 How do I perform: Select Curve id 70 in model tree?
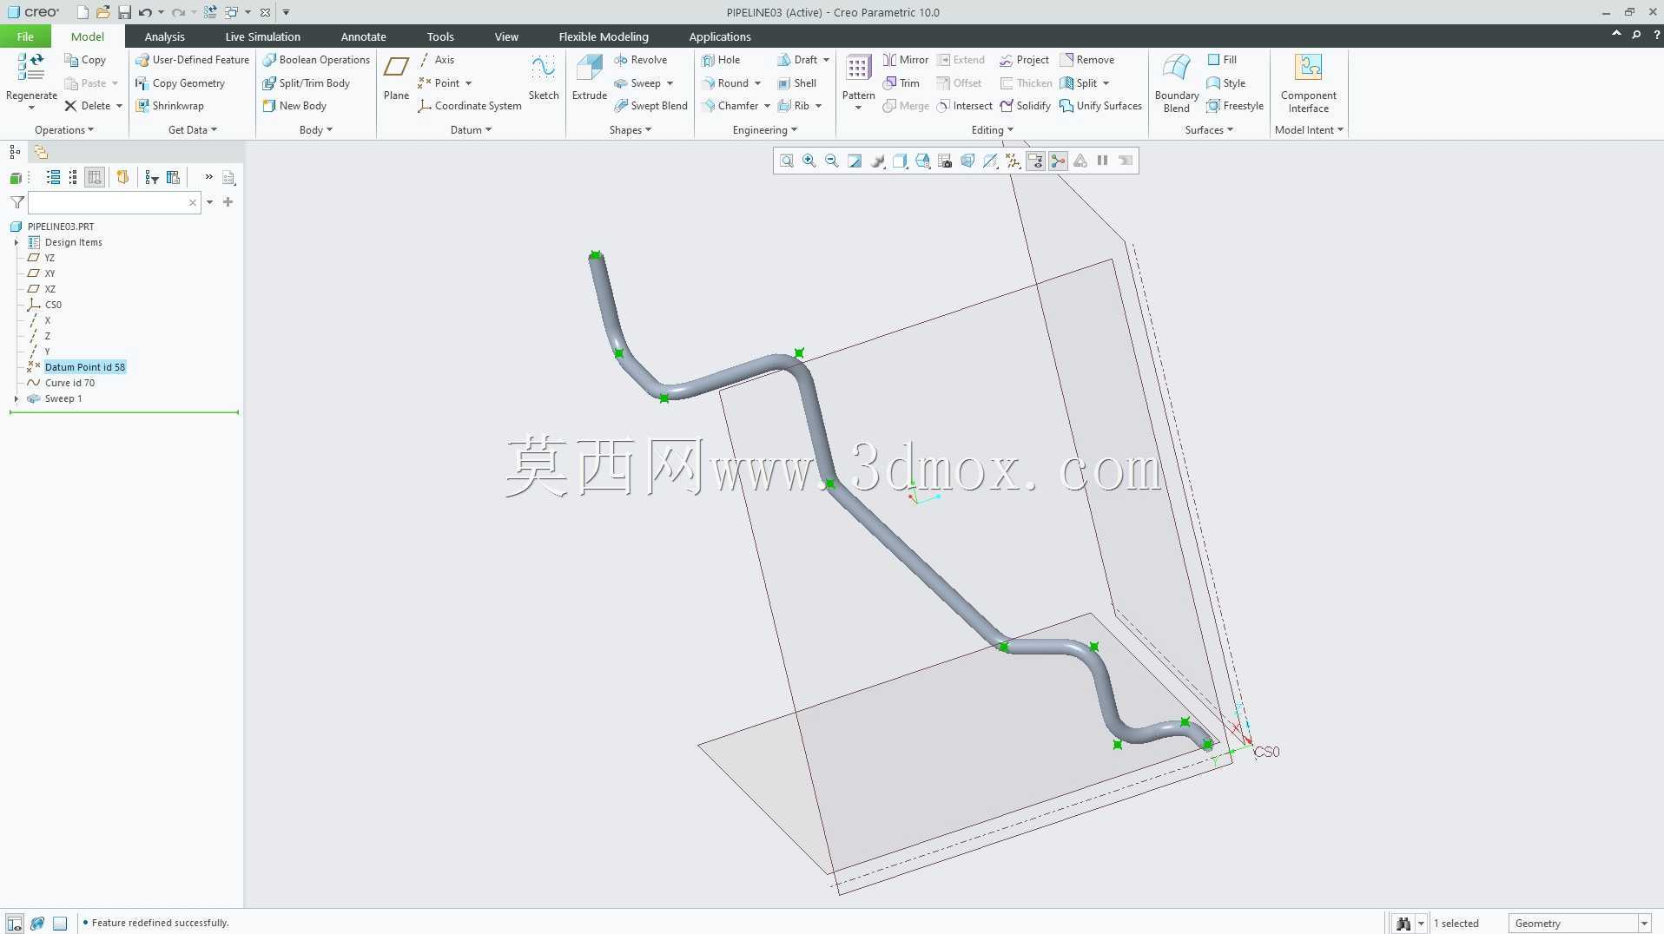pos(69,383)
